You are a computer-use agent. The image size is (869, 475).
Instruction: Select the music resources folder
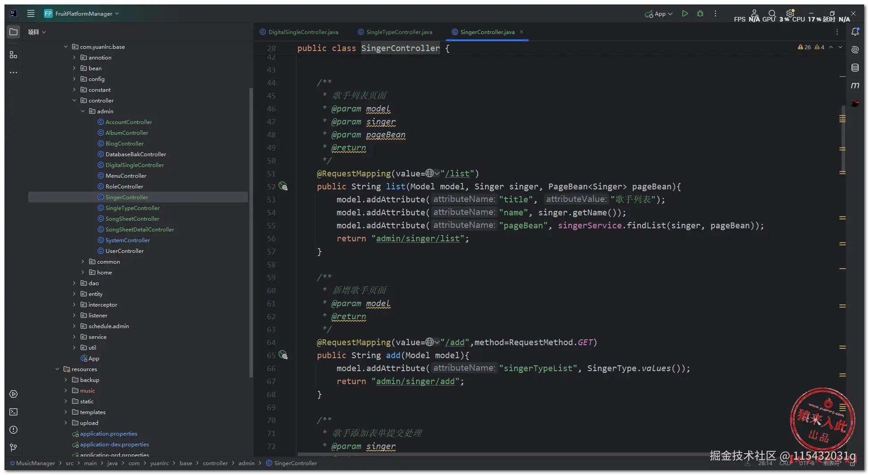(87, 390)
